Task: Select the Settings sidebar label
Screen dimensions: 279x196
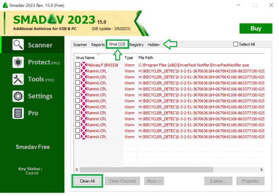Action: pyautogui.click(x=40, y=96)
